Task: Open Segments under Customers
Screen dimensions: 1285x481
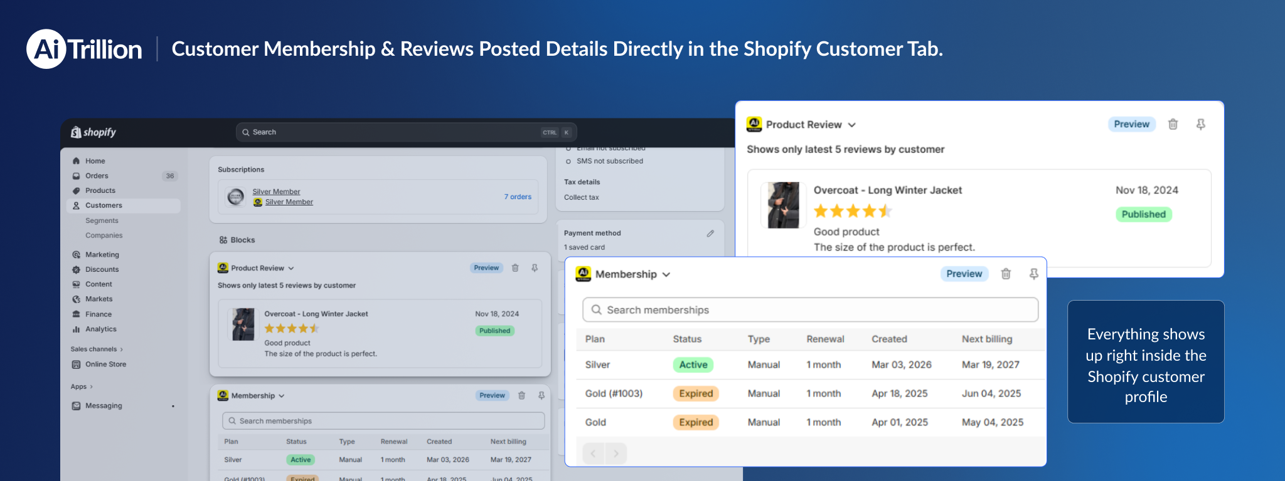Action: 102,220
